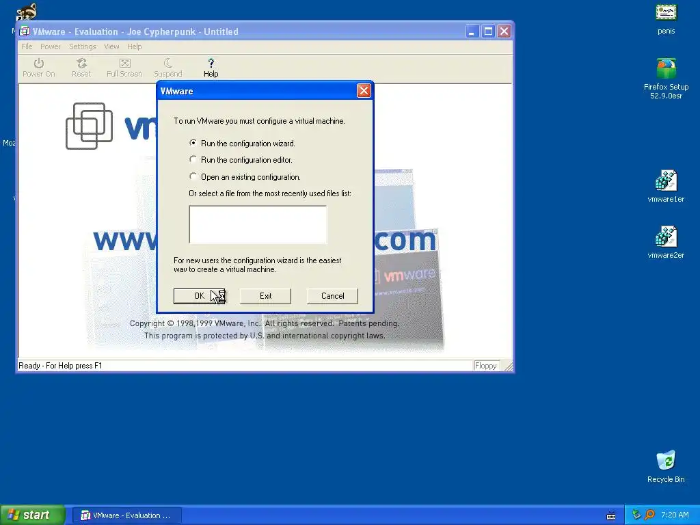The width and height of the screenshot is (700, 525).
Task: Click the Cancel button in the dialog
Action: 333,296
